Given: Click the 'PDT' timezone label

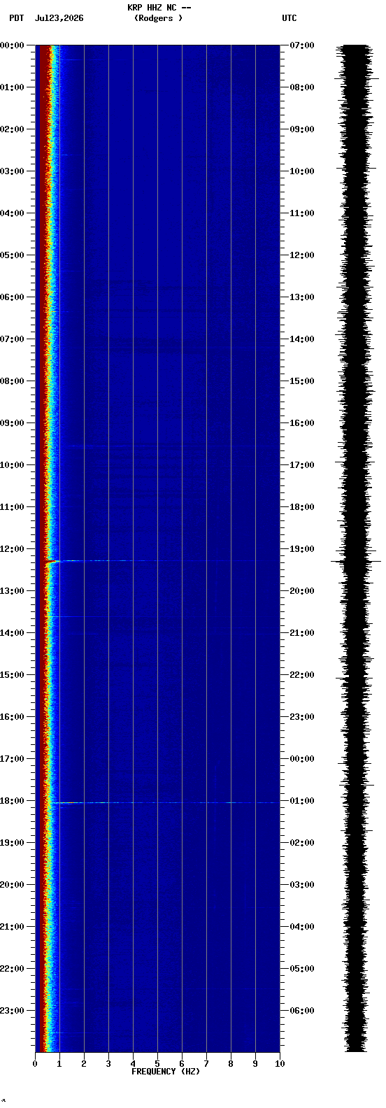Looking at the screenshot, I should pyautogui.click(x=16, y=18).
